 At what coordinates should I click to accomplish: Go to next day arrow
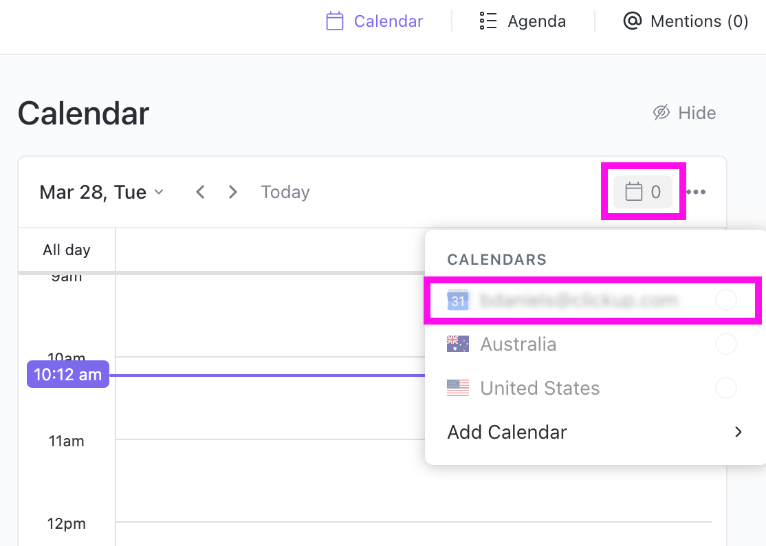[x=233, y=192]
